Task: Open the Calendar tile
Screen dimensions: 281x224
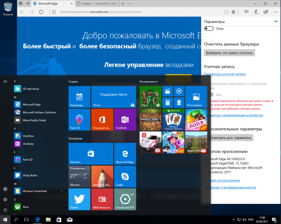Action: click(x=79, y=97)
